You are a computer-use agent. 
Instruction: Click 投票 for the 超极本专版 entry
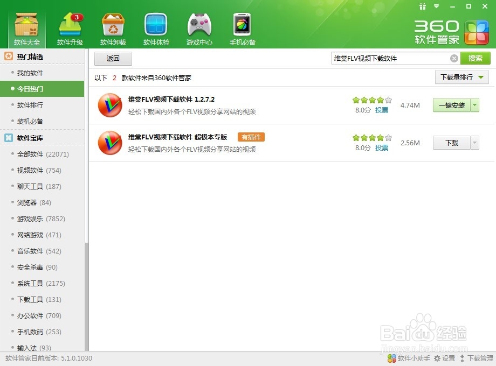[382, 148]
